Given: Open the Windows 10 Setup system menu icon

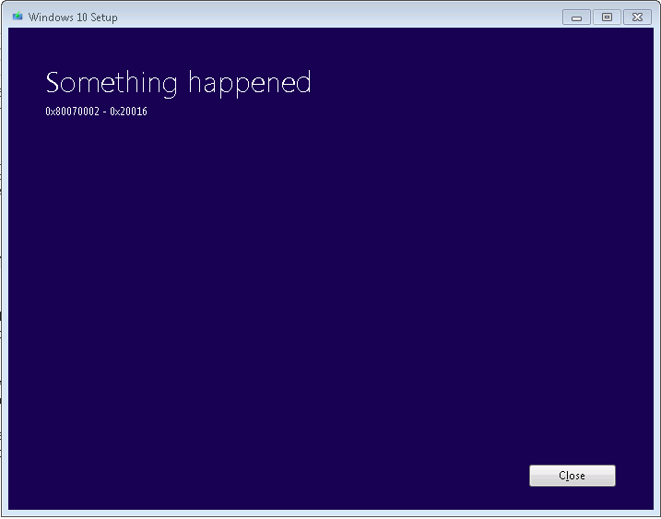Looking at the screenshot, I should pyautogui.click(x=18, y=17).
